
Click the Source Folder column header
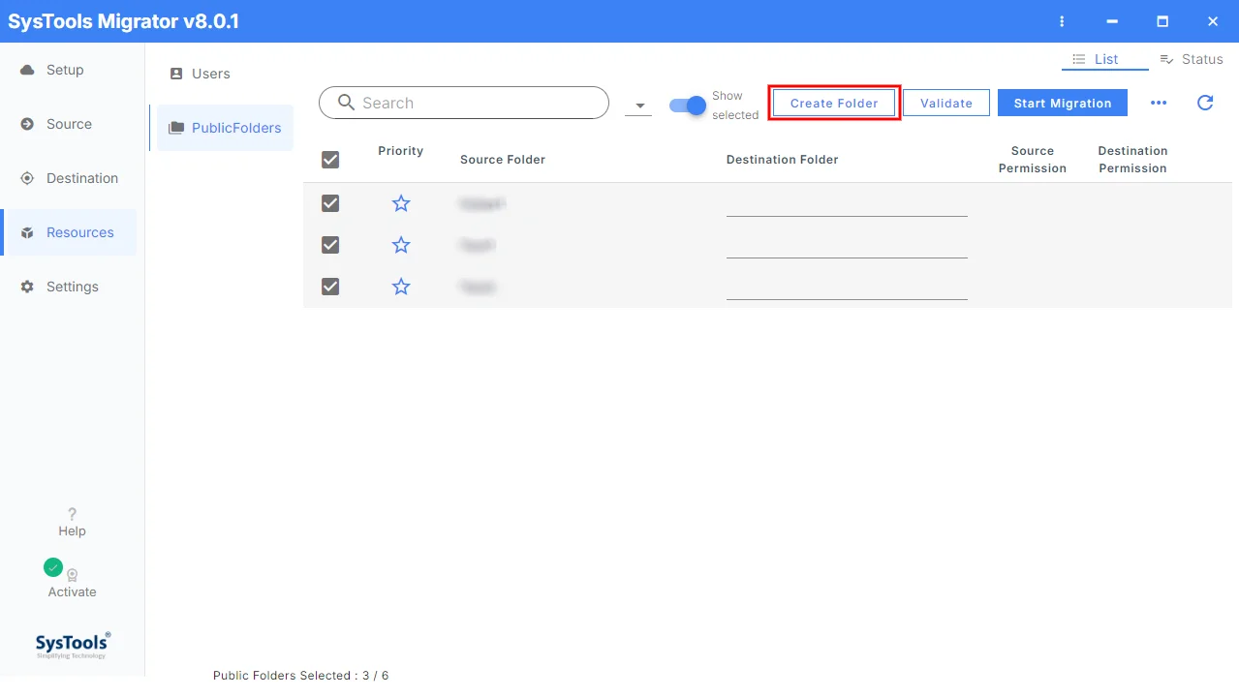[x=503, y=160]
